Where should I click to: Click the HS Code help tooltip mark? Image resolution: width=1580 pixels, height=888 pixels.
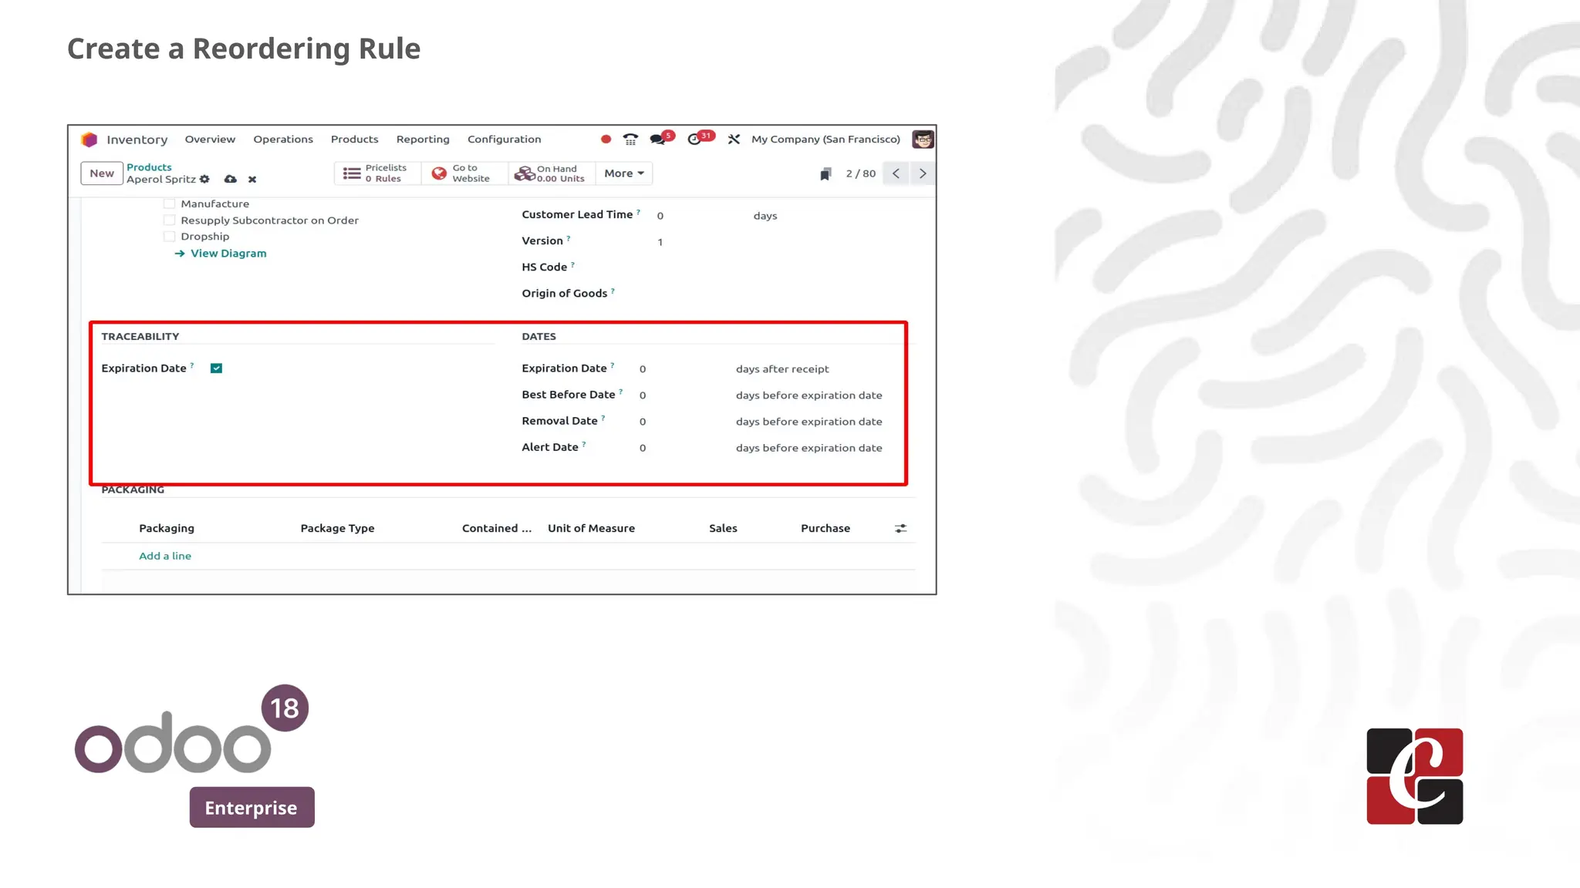click(x=572, y=264)
